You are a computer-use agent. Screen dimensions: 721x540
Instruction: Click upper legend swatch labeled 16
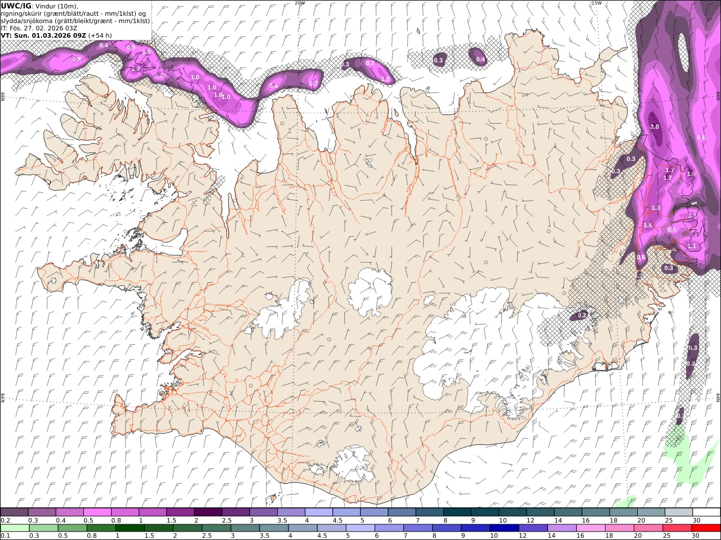pyautogui.click(x=595, y=512)
